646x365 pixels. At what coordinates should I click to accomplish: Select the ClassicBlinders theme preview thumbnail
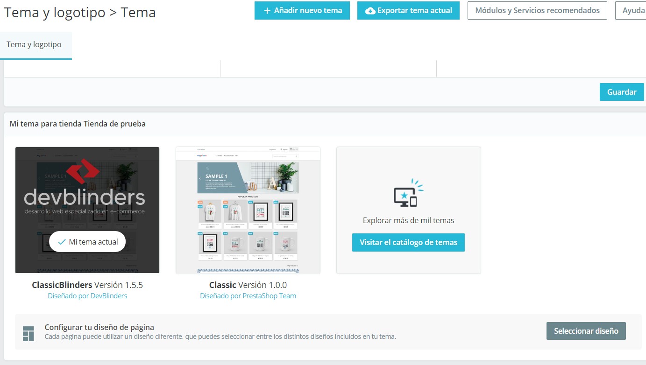pos(87,210)
